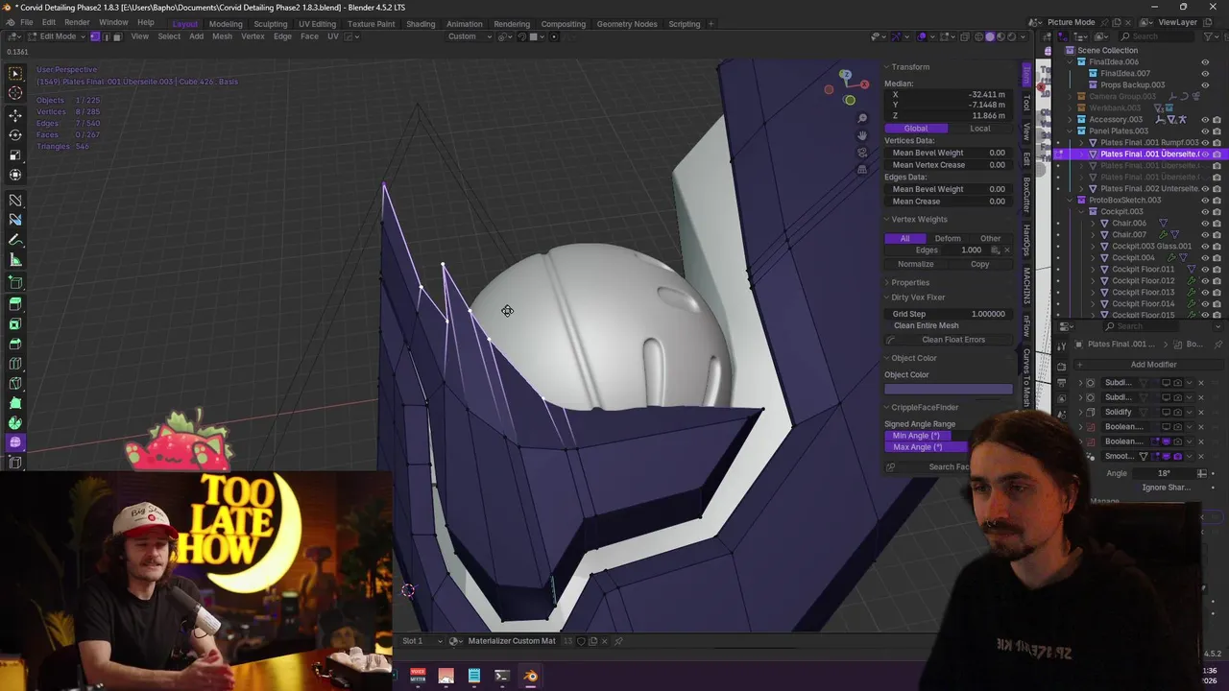This screenshot has width=1229, height=691.
Task: Click the pan view hand icon
Action: [x=862, y=135]
